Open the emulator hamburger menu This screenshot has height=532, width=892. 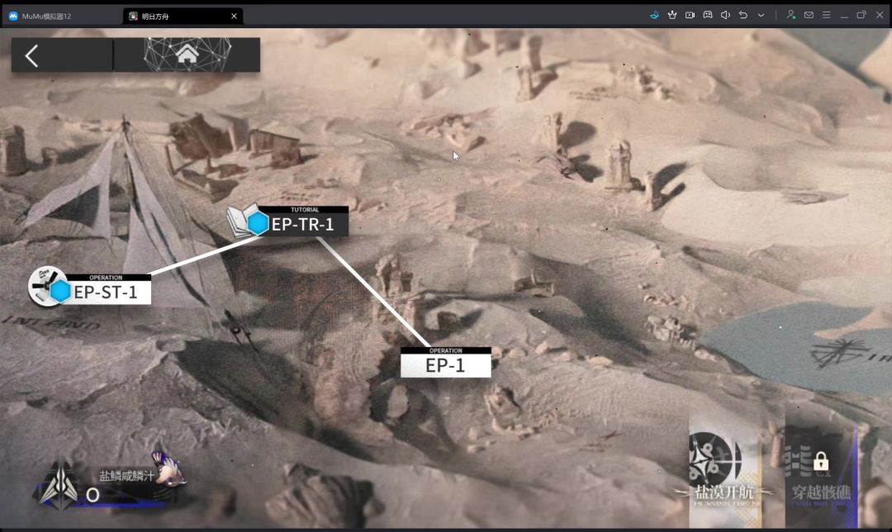[x=826, y=16]
